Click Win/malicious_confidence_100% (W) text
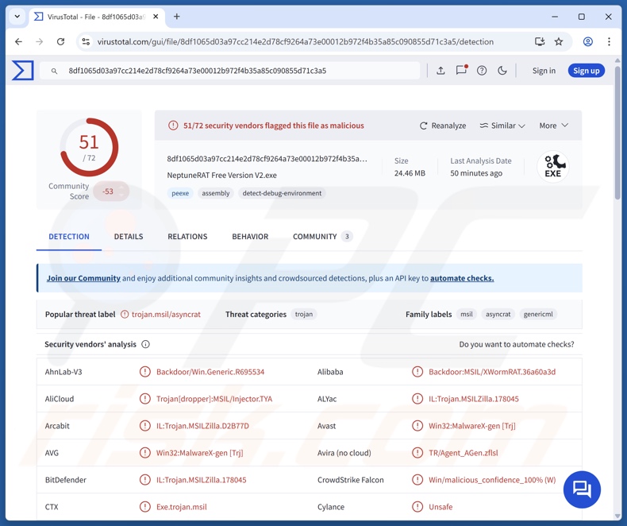The width and height of the screenshot is (627, 526). (x=492, y=480)
